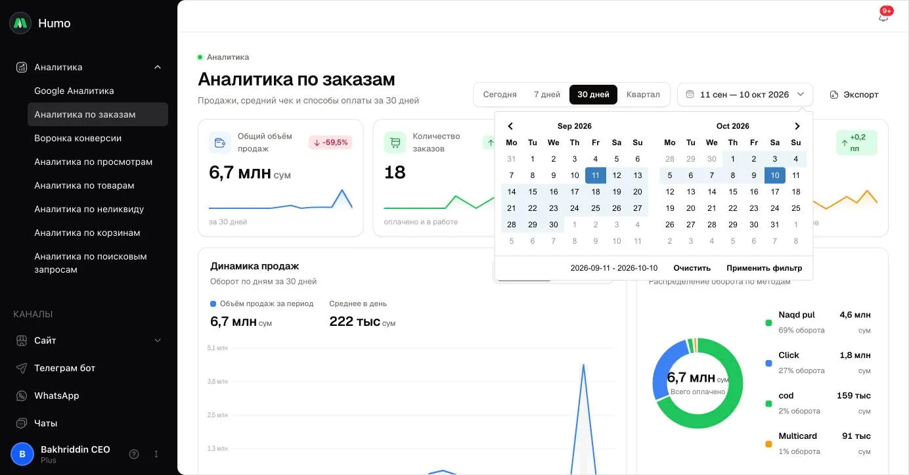The height and width of the screenshot is (475, 909).
Task: Collapse the Аналитика sidebar section
Action: [x=158, y=67]
